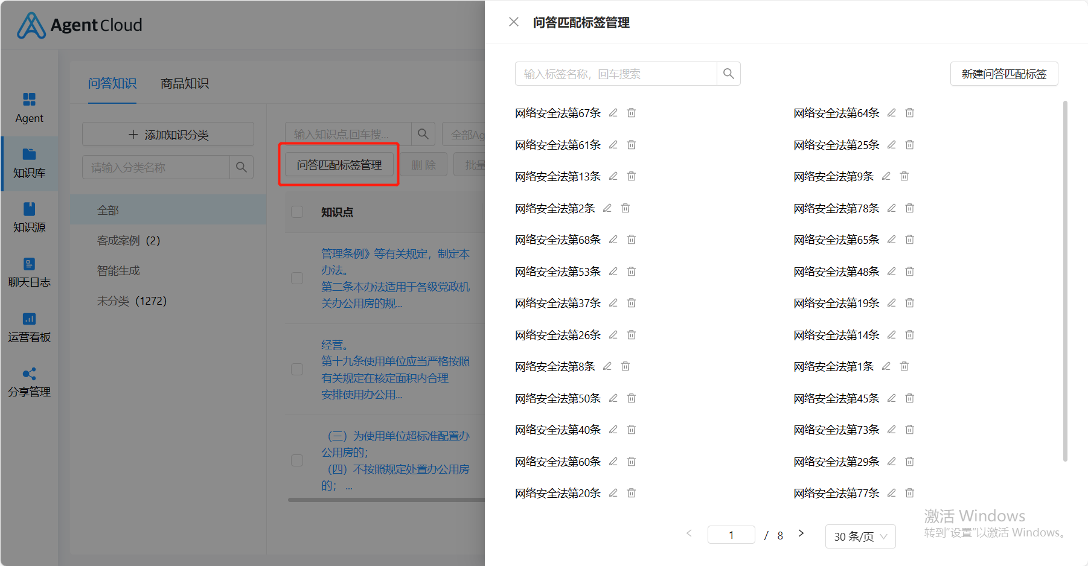
Task: Open 聊天日志 in the sidebar
Action: coord(29,273)
